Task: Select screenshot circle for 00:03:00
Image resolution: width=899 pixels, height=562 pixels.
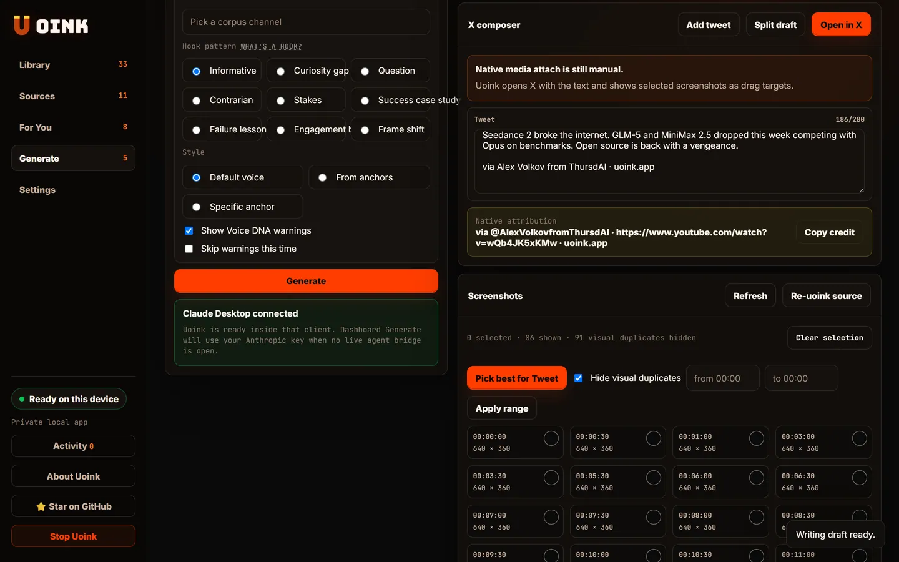Action: (x=860, y=438)
